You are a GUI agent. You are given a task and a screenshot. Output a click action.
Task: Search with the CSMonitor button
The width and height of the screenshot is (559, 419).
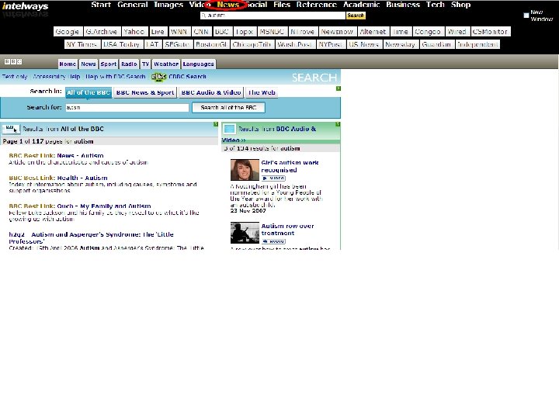click(491, 32)
